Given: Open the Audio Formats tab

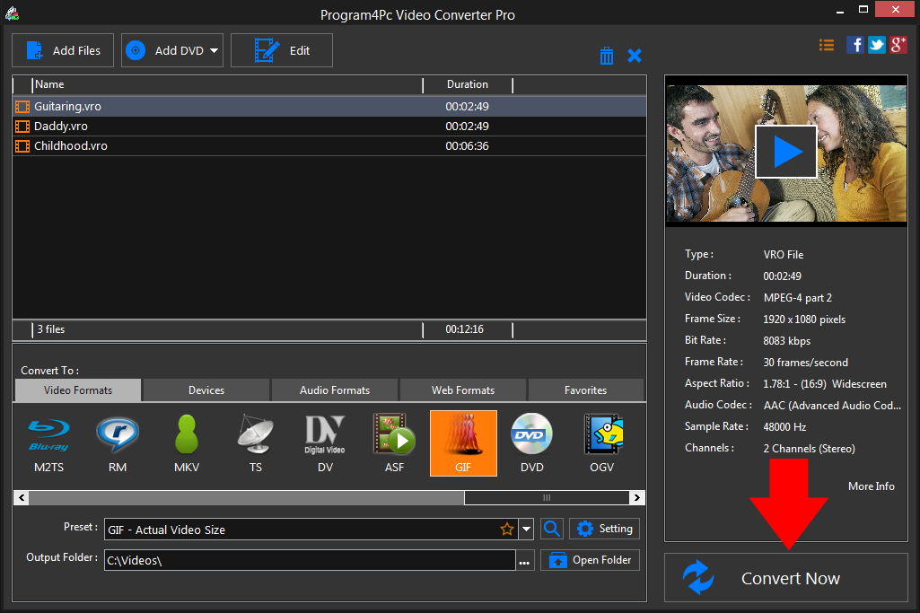Looking at the screenshot, I should [335, 390].
